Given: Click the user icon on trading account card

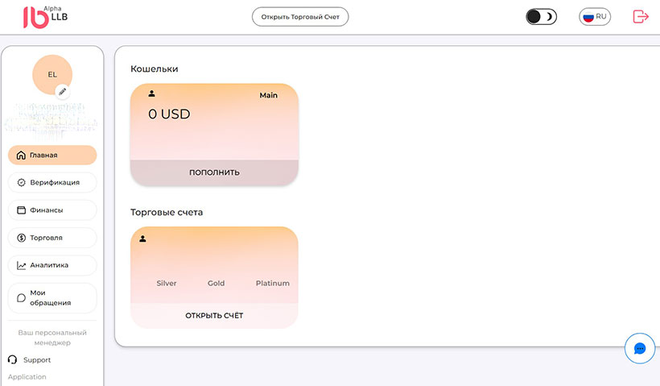Looking at the screenshot, I should point(143,239).
